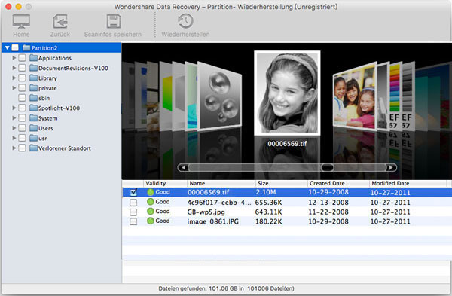The image size is (452, 296).
Task: Check the image_0861.JPG checkbox
Action: [133, 221]
